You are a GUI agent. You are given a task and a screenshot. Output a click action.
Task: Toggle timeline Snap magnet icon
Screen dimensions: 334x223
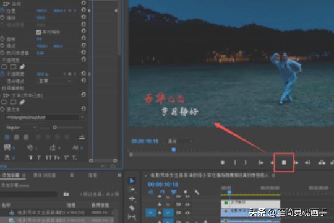point(162,192)
